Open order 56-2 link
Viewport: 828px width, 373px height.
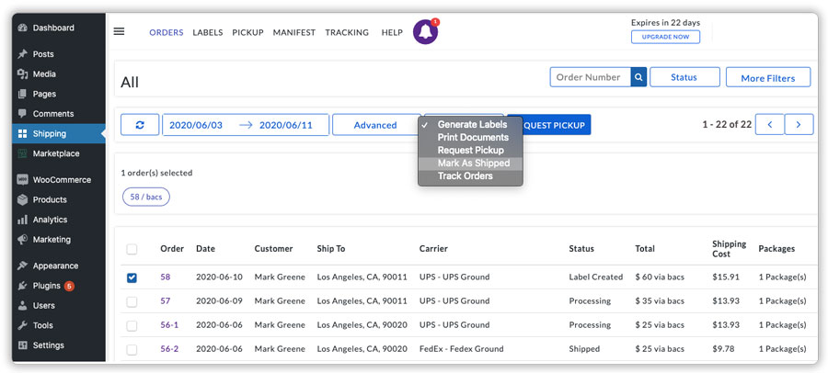(x=169, y=349)
